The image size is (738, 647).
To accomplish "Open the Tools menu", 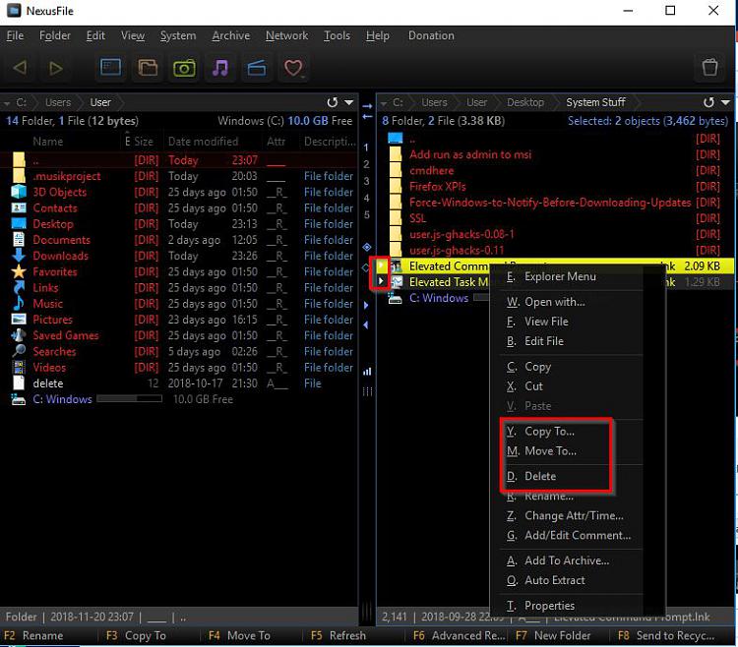I will 337,35.
